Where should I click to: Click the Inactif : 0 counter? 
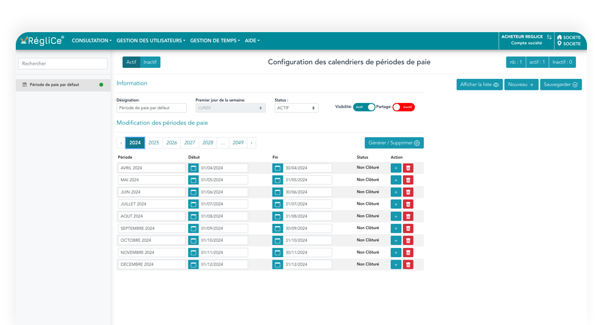point(562,62)
